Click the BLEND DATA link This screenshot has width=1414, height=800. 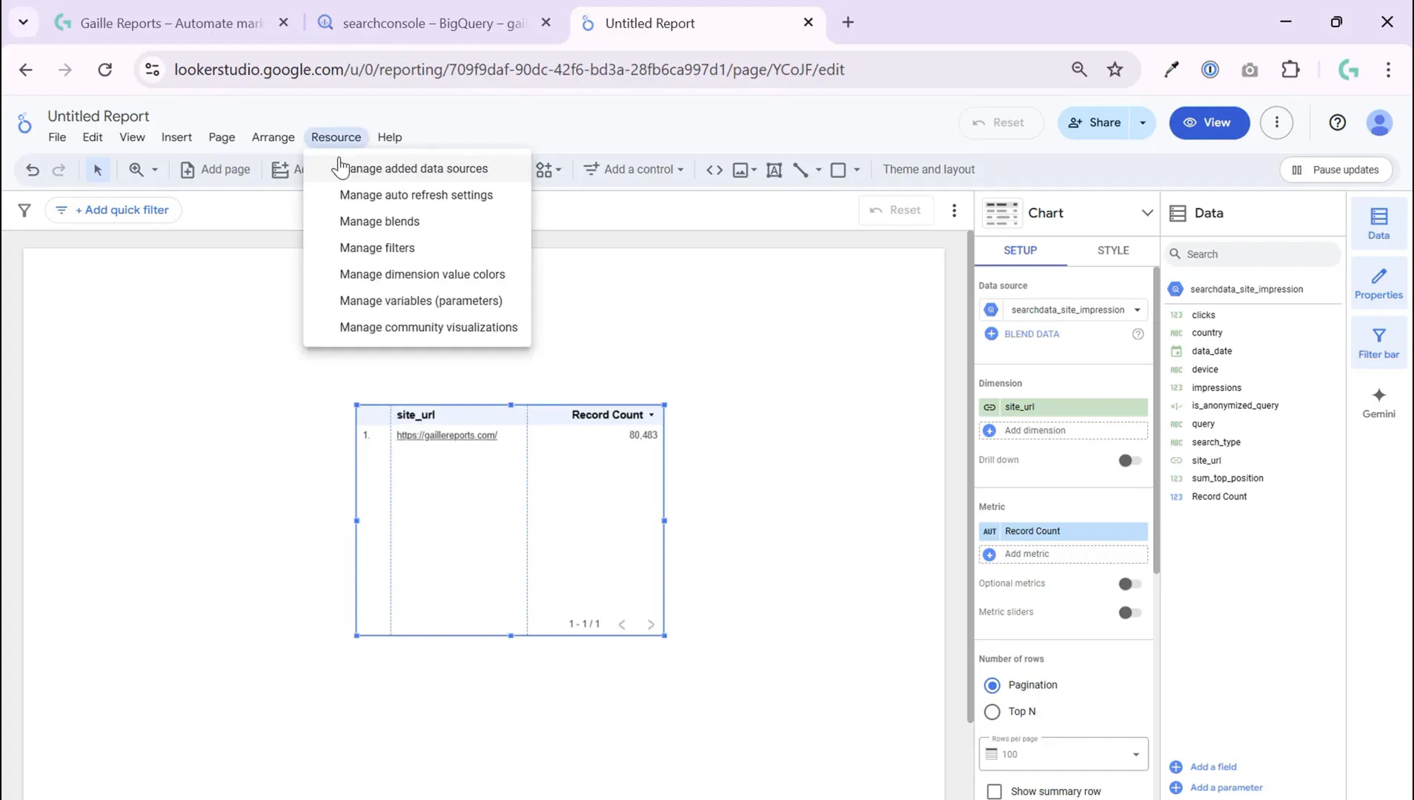click(x=1031, y=334)
